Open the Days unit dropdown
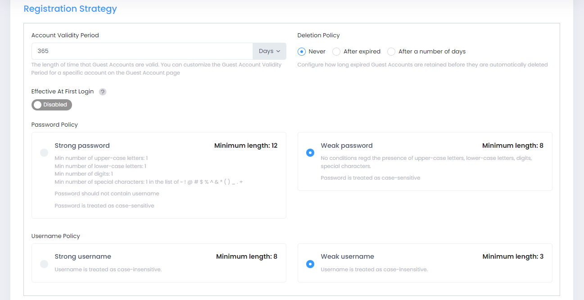584x300 pixels. click(269, 51)
